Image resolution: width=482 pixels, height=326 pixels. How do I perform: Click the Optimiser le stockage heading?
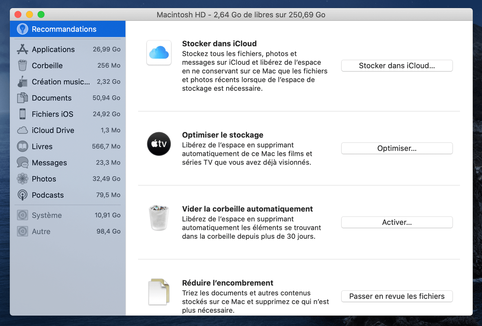[223, 135]
